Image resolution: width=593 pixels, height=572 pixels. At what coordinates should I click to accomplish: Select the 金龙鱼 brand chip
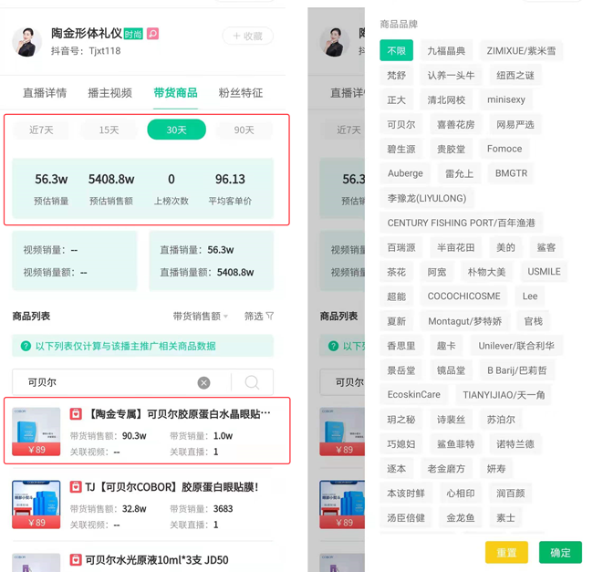pyautogui.click(x=460, y=517)
